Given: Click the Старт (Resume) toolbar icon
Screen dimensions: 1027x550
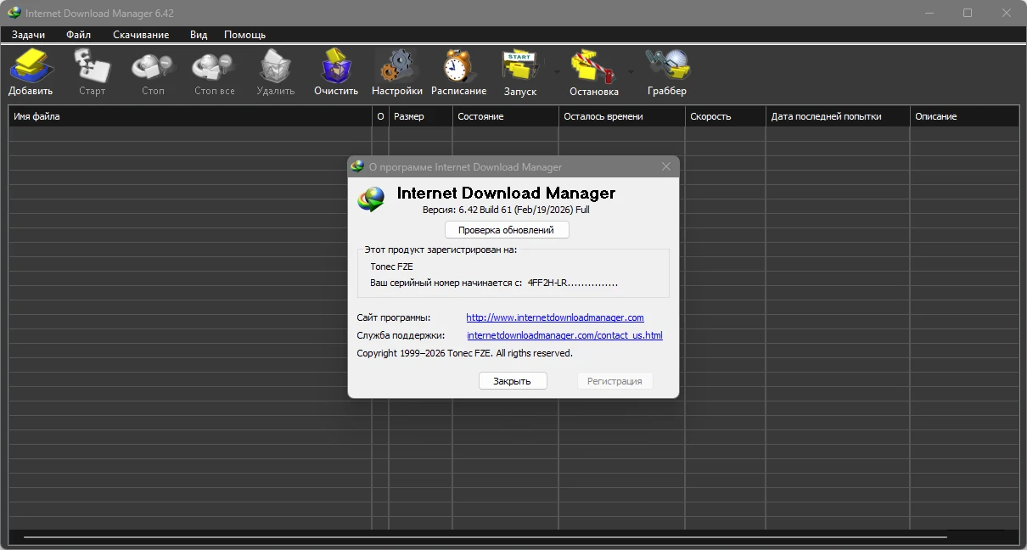Looking at the screenshot, I should point(92,72).
